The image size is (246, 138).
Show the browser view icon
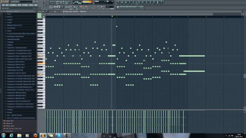[x=130, y=2]
